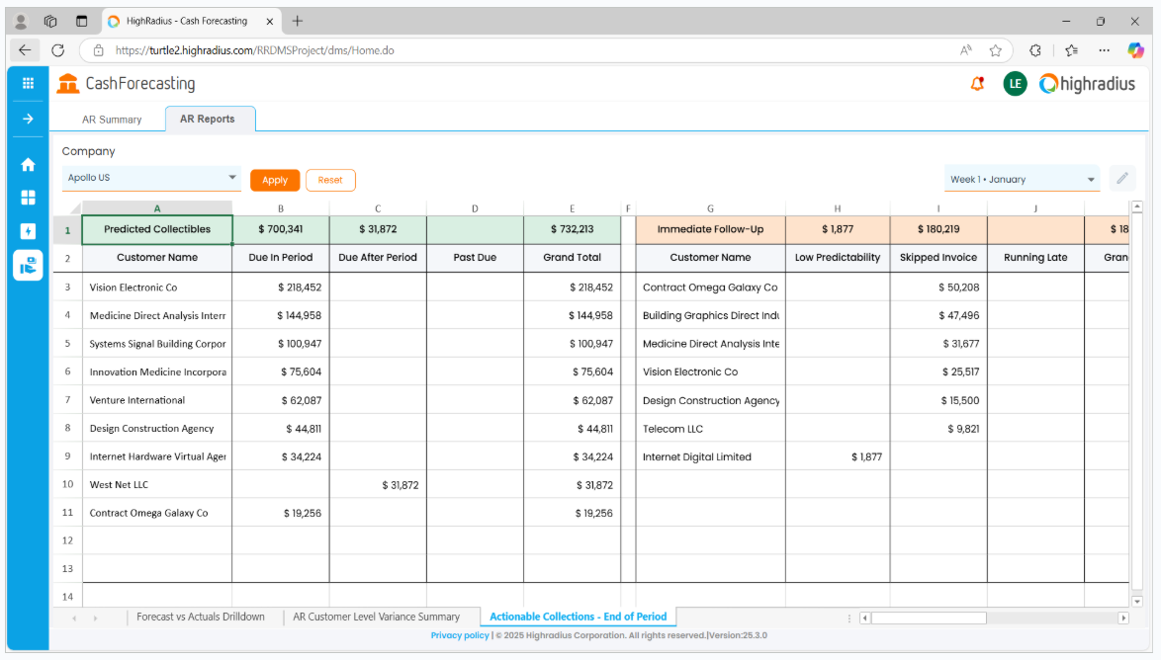Click the Skipped Invoice column heading
Image resolution: width=1161 pixels, height=660 pixels.
click(938, 258)
